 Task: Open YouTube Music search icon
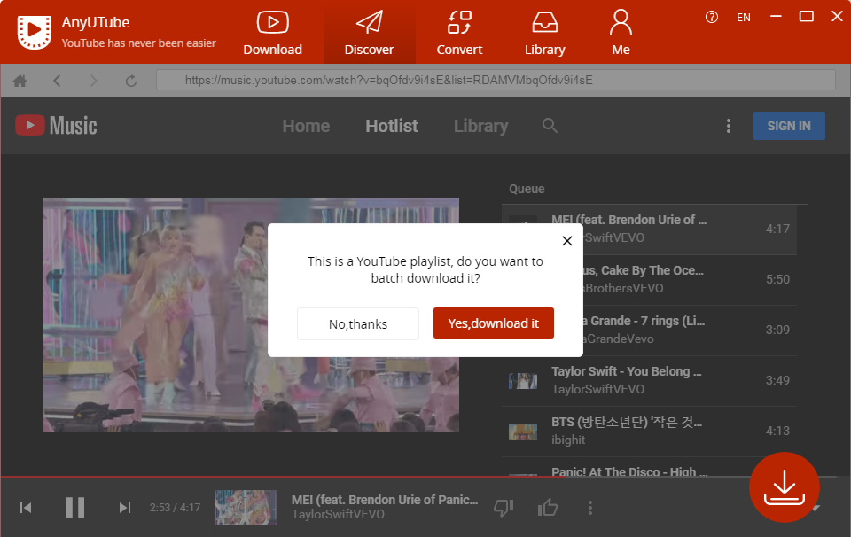(550, 126)
